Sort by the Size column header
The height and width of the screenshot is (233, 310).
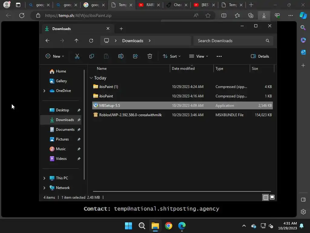(x=255, y=69)
